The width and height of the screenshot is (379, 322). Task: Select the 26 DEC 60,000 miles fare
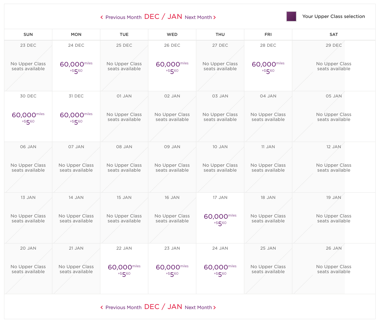[172, 67]
